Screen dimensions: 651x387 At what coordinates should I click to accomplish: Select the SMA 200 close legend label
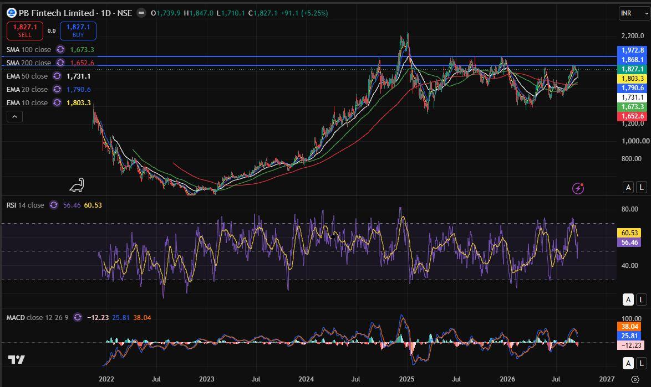point(29,63)
